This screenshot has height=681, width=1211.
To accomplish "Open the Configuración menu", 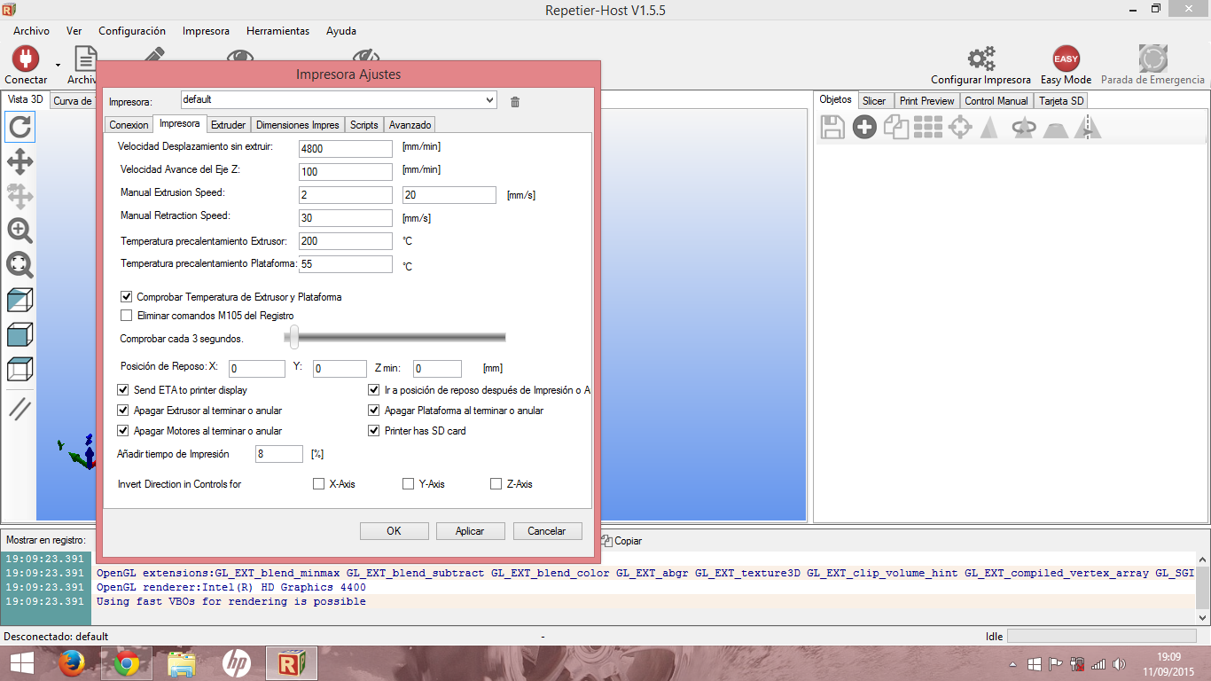I will (x=132, y=31).
